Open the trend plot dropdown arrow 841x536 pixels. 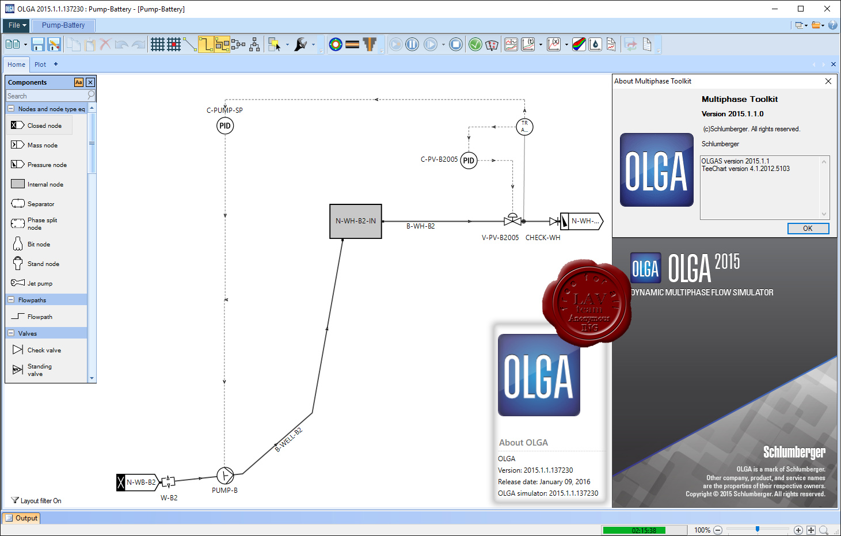pyautogui.click(x=541, y=44)
